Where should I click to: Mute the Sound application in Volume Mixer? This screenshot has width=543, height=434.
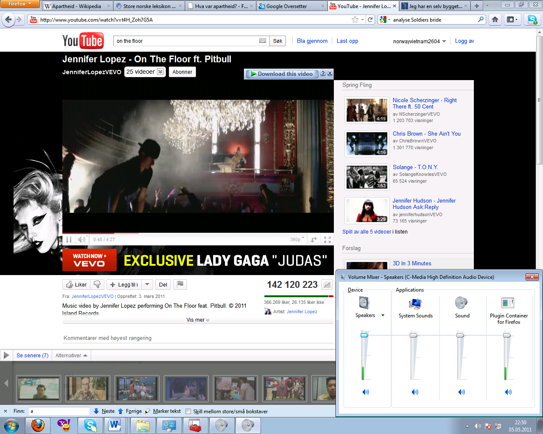coord(462,392)
